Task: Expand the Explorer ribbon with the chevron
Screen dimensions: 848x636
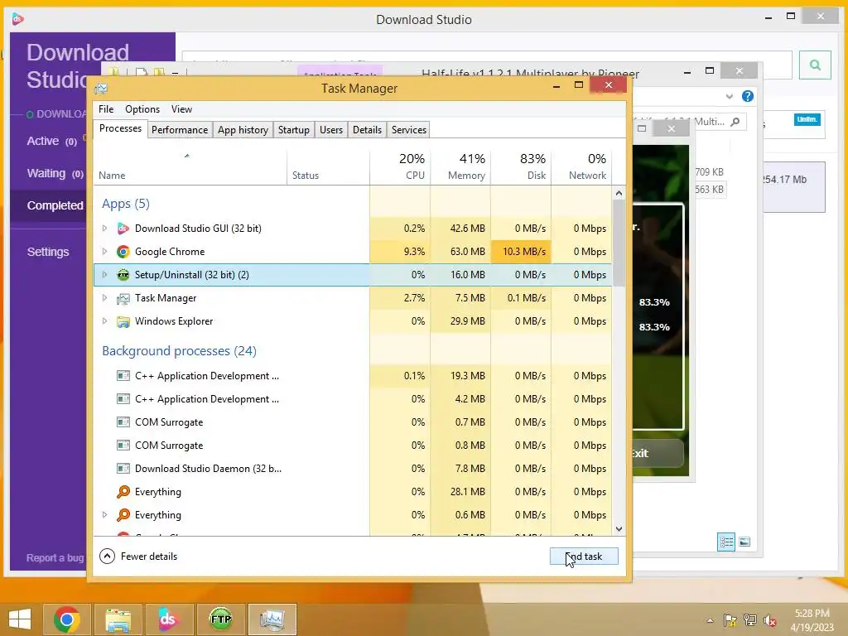Action: tap(729, 96)
